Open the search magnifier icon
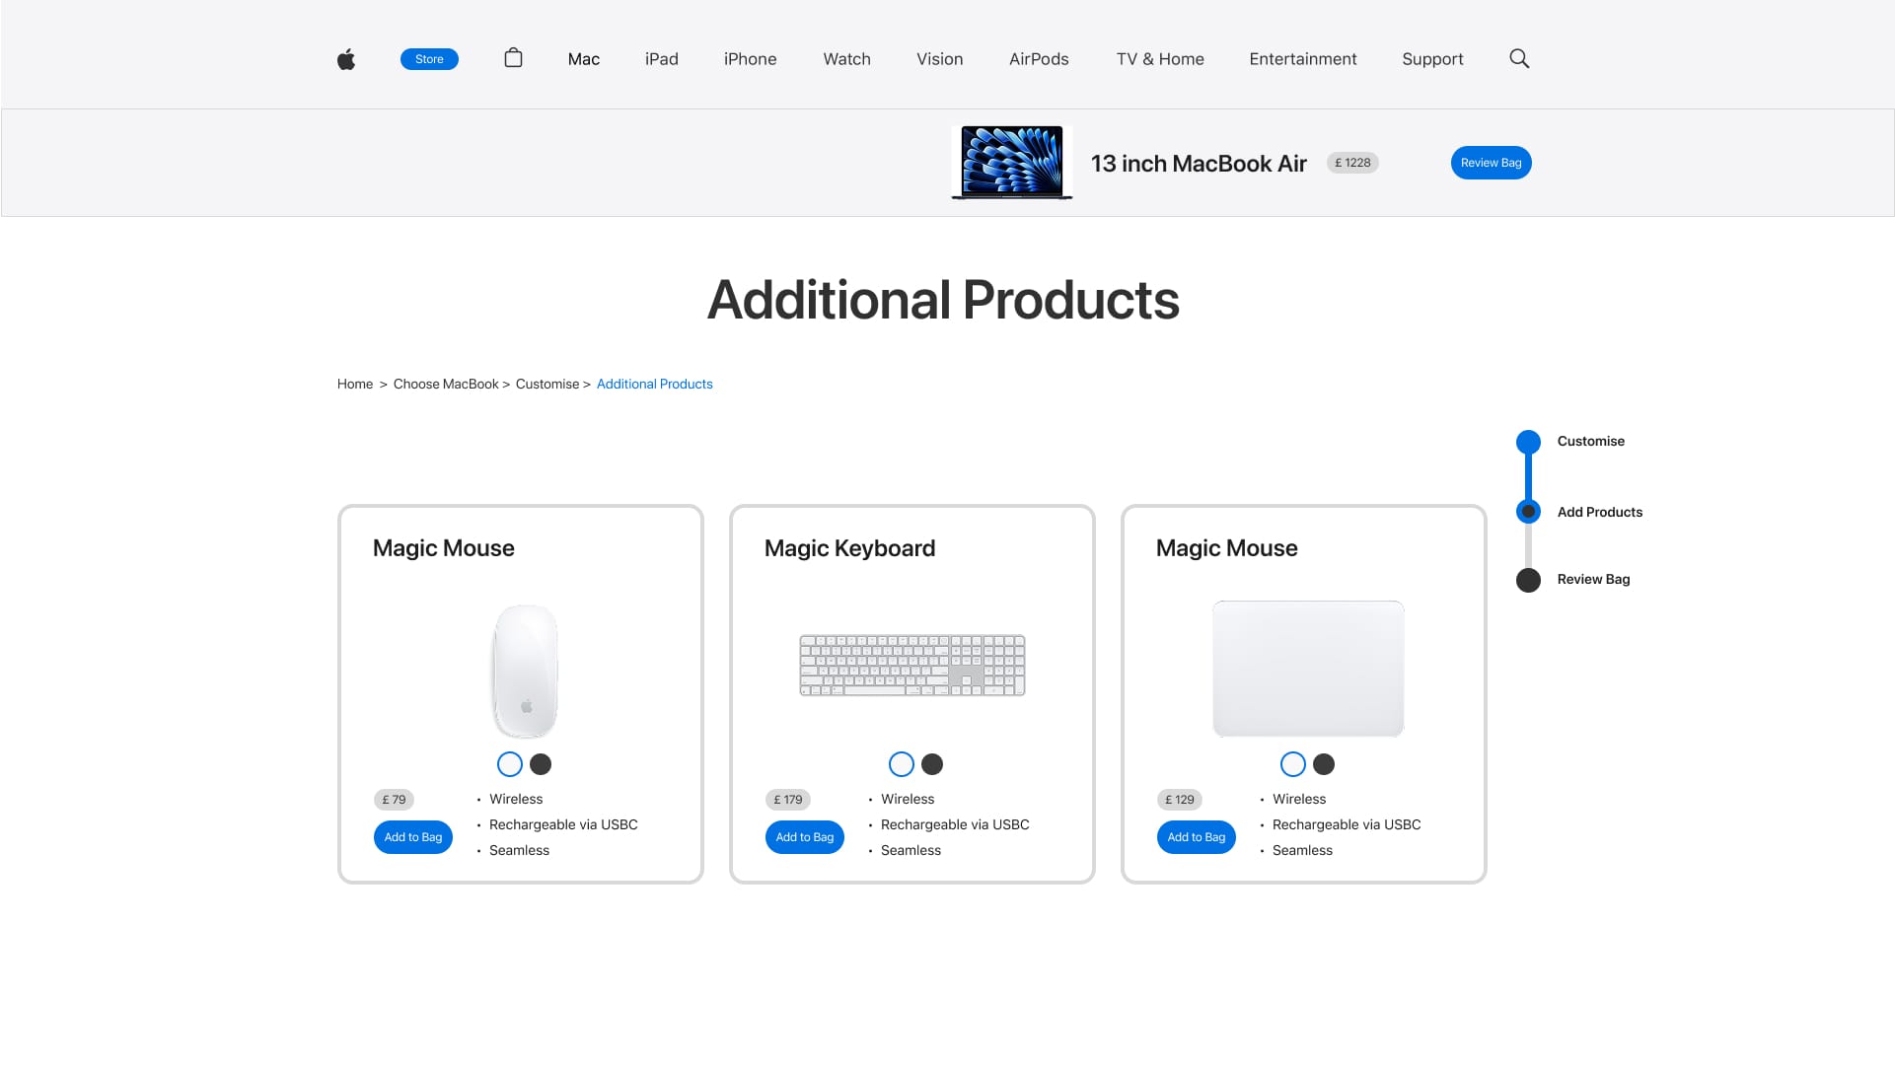Screen dimensions: 1895x1066 click(1519, 59)
